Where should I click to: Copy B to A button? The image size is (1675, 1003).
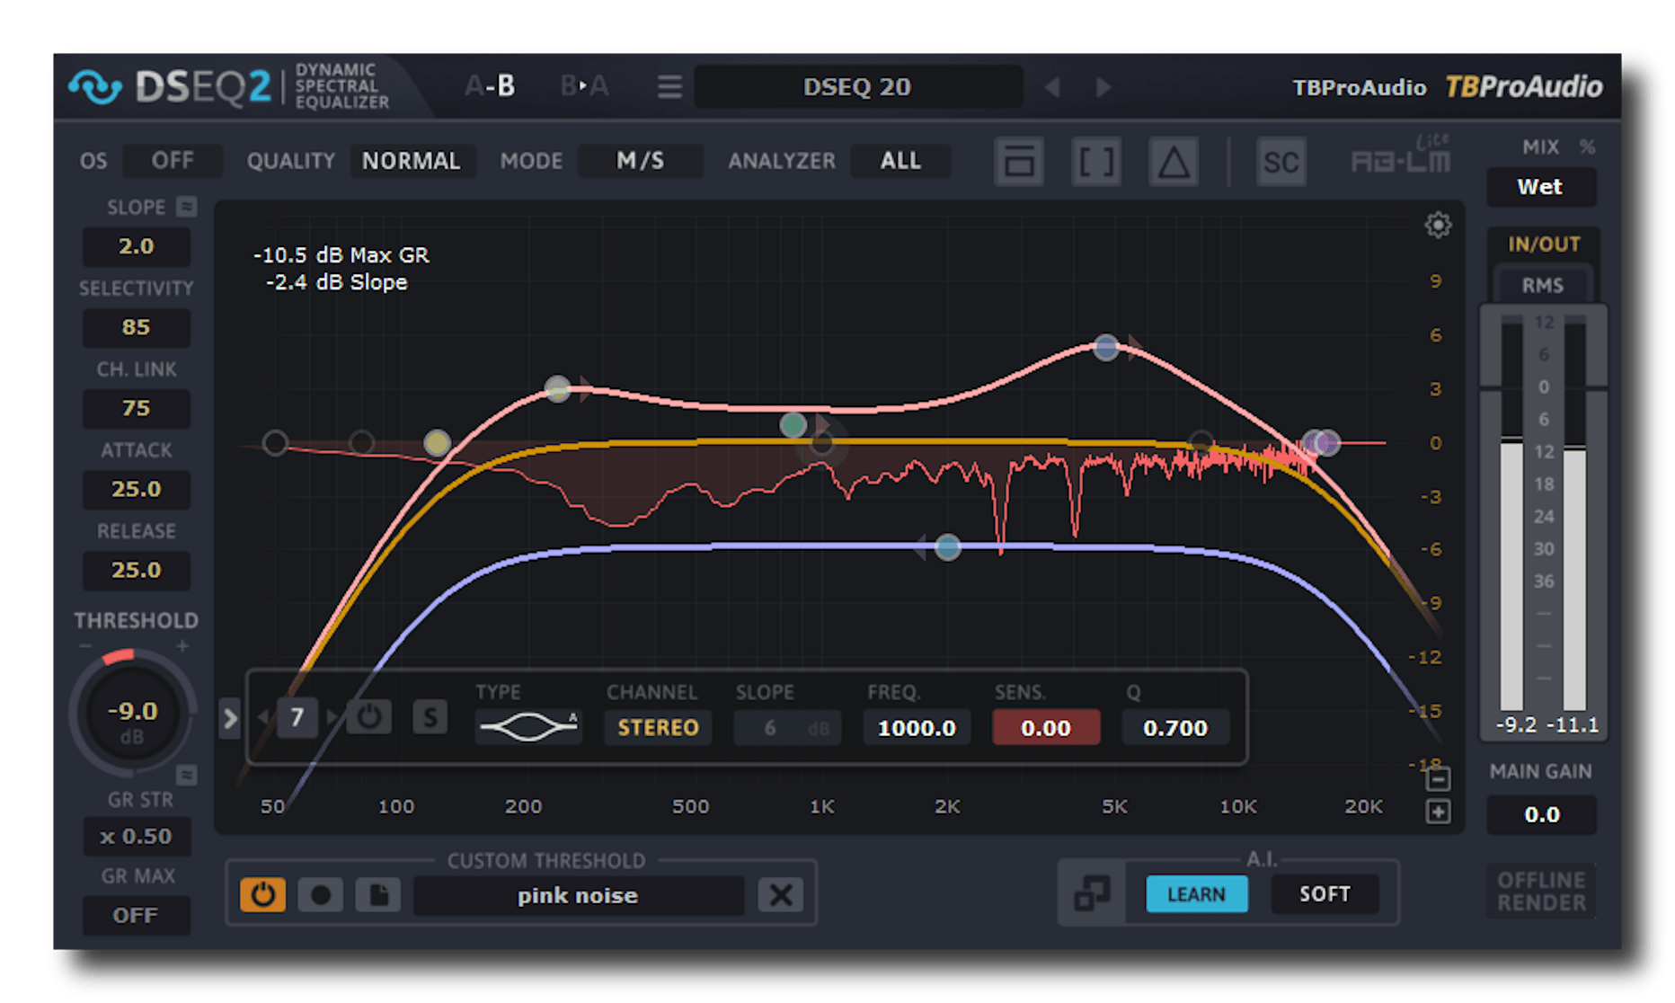[x=584, y=86]
